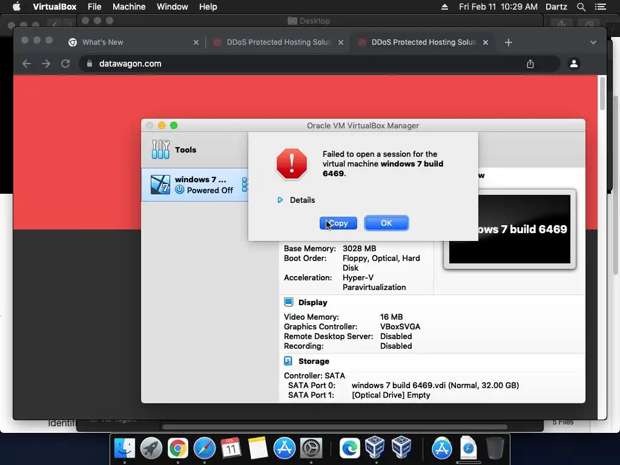Screen dimensions: 620x465
Task: Open the Applications stack beside Downloads in Dock
Action: pyautogui.click(x=441, y=447)
